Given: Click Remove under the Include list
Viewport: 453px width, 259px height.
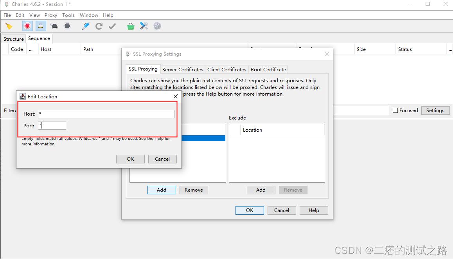Looking at the screenshot, I should pyautogui.click(x=194, y=190).
